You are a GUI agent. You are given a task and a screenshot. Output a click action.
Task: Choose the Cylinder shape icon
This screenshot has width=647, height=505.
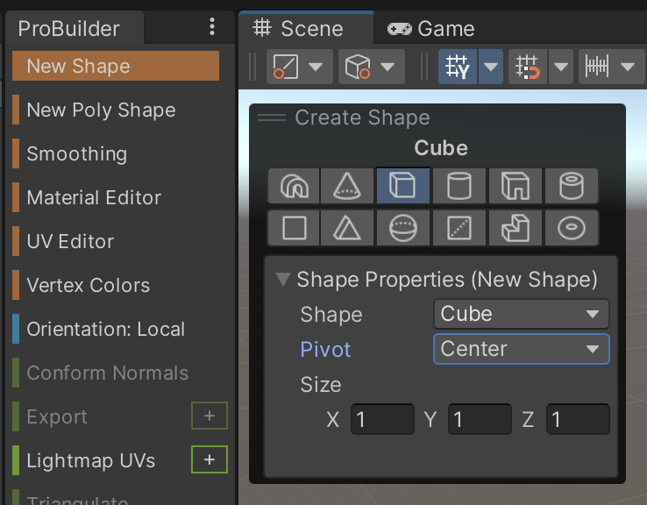coord(459,186)
